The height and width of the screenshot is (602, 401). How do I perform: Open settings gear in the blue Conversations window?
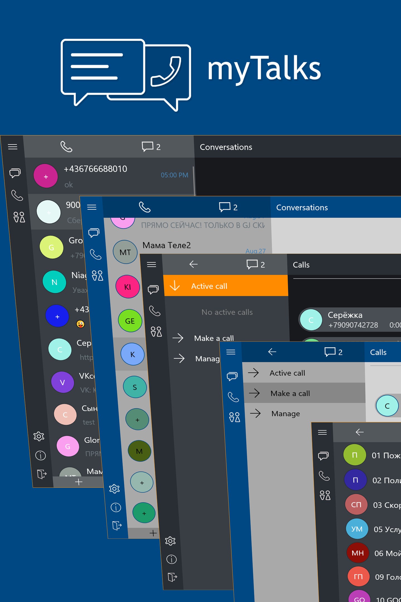(114, 489)
